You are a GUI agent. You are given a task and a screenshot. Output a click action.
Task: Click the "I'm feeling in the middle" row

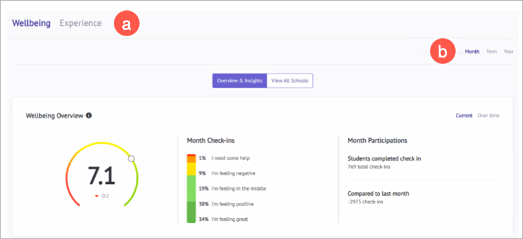232,189
